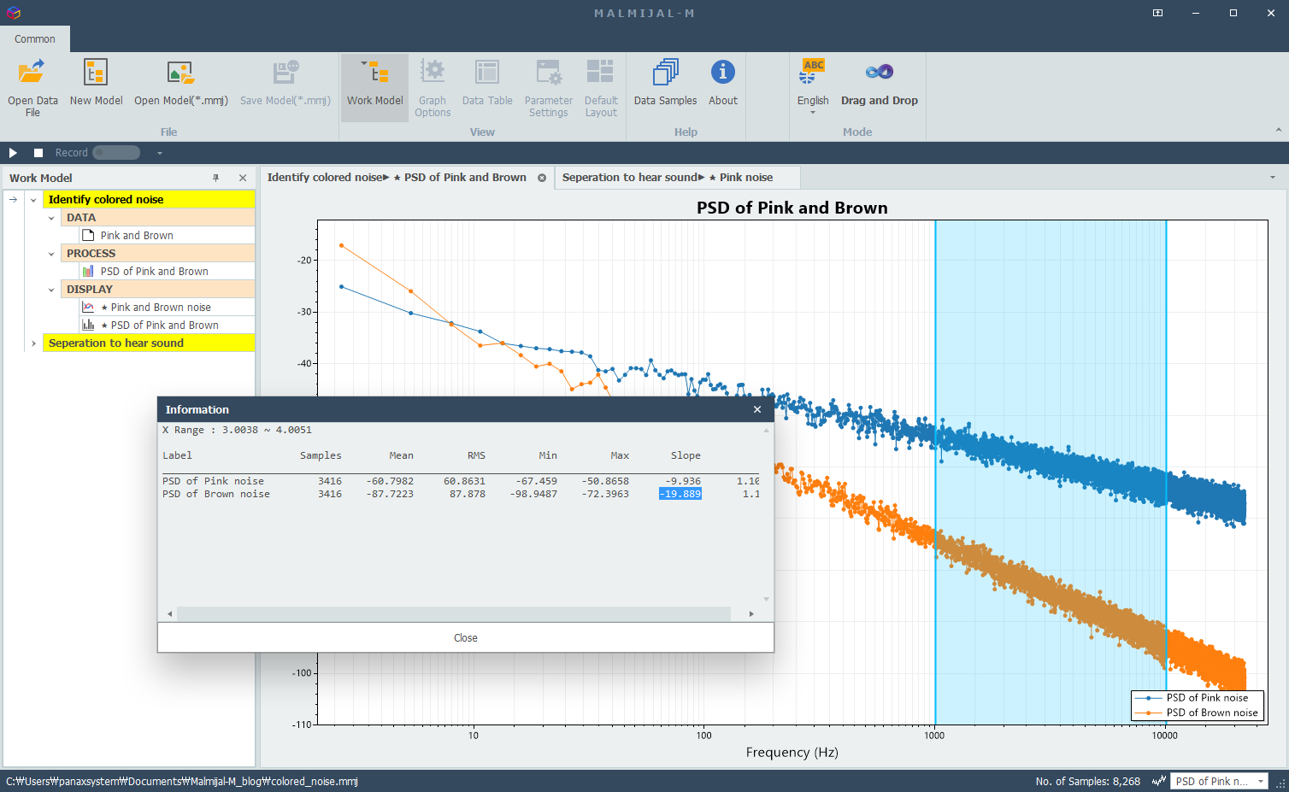Open the dropdown next to Record

click(x=159, y=153)
